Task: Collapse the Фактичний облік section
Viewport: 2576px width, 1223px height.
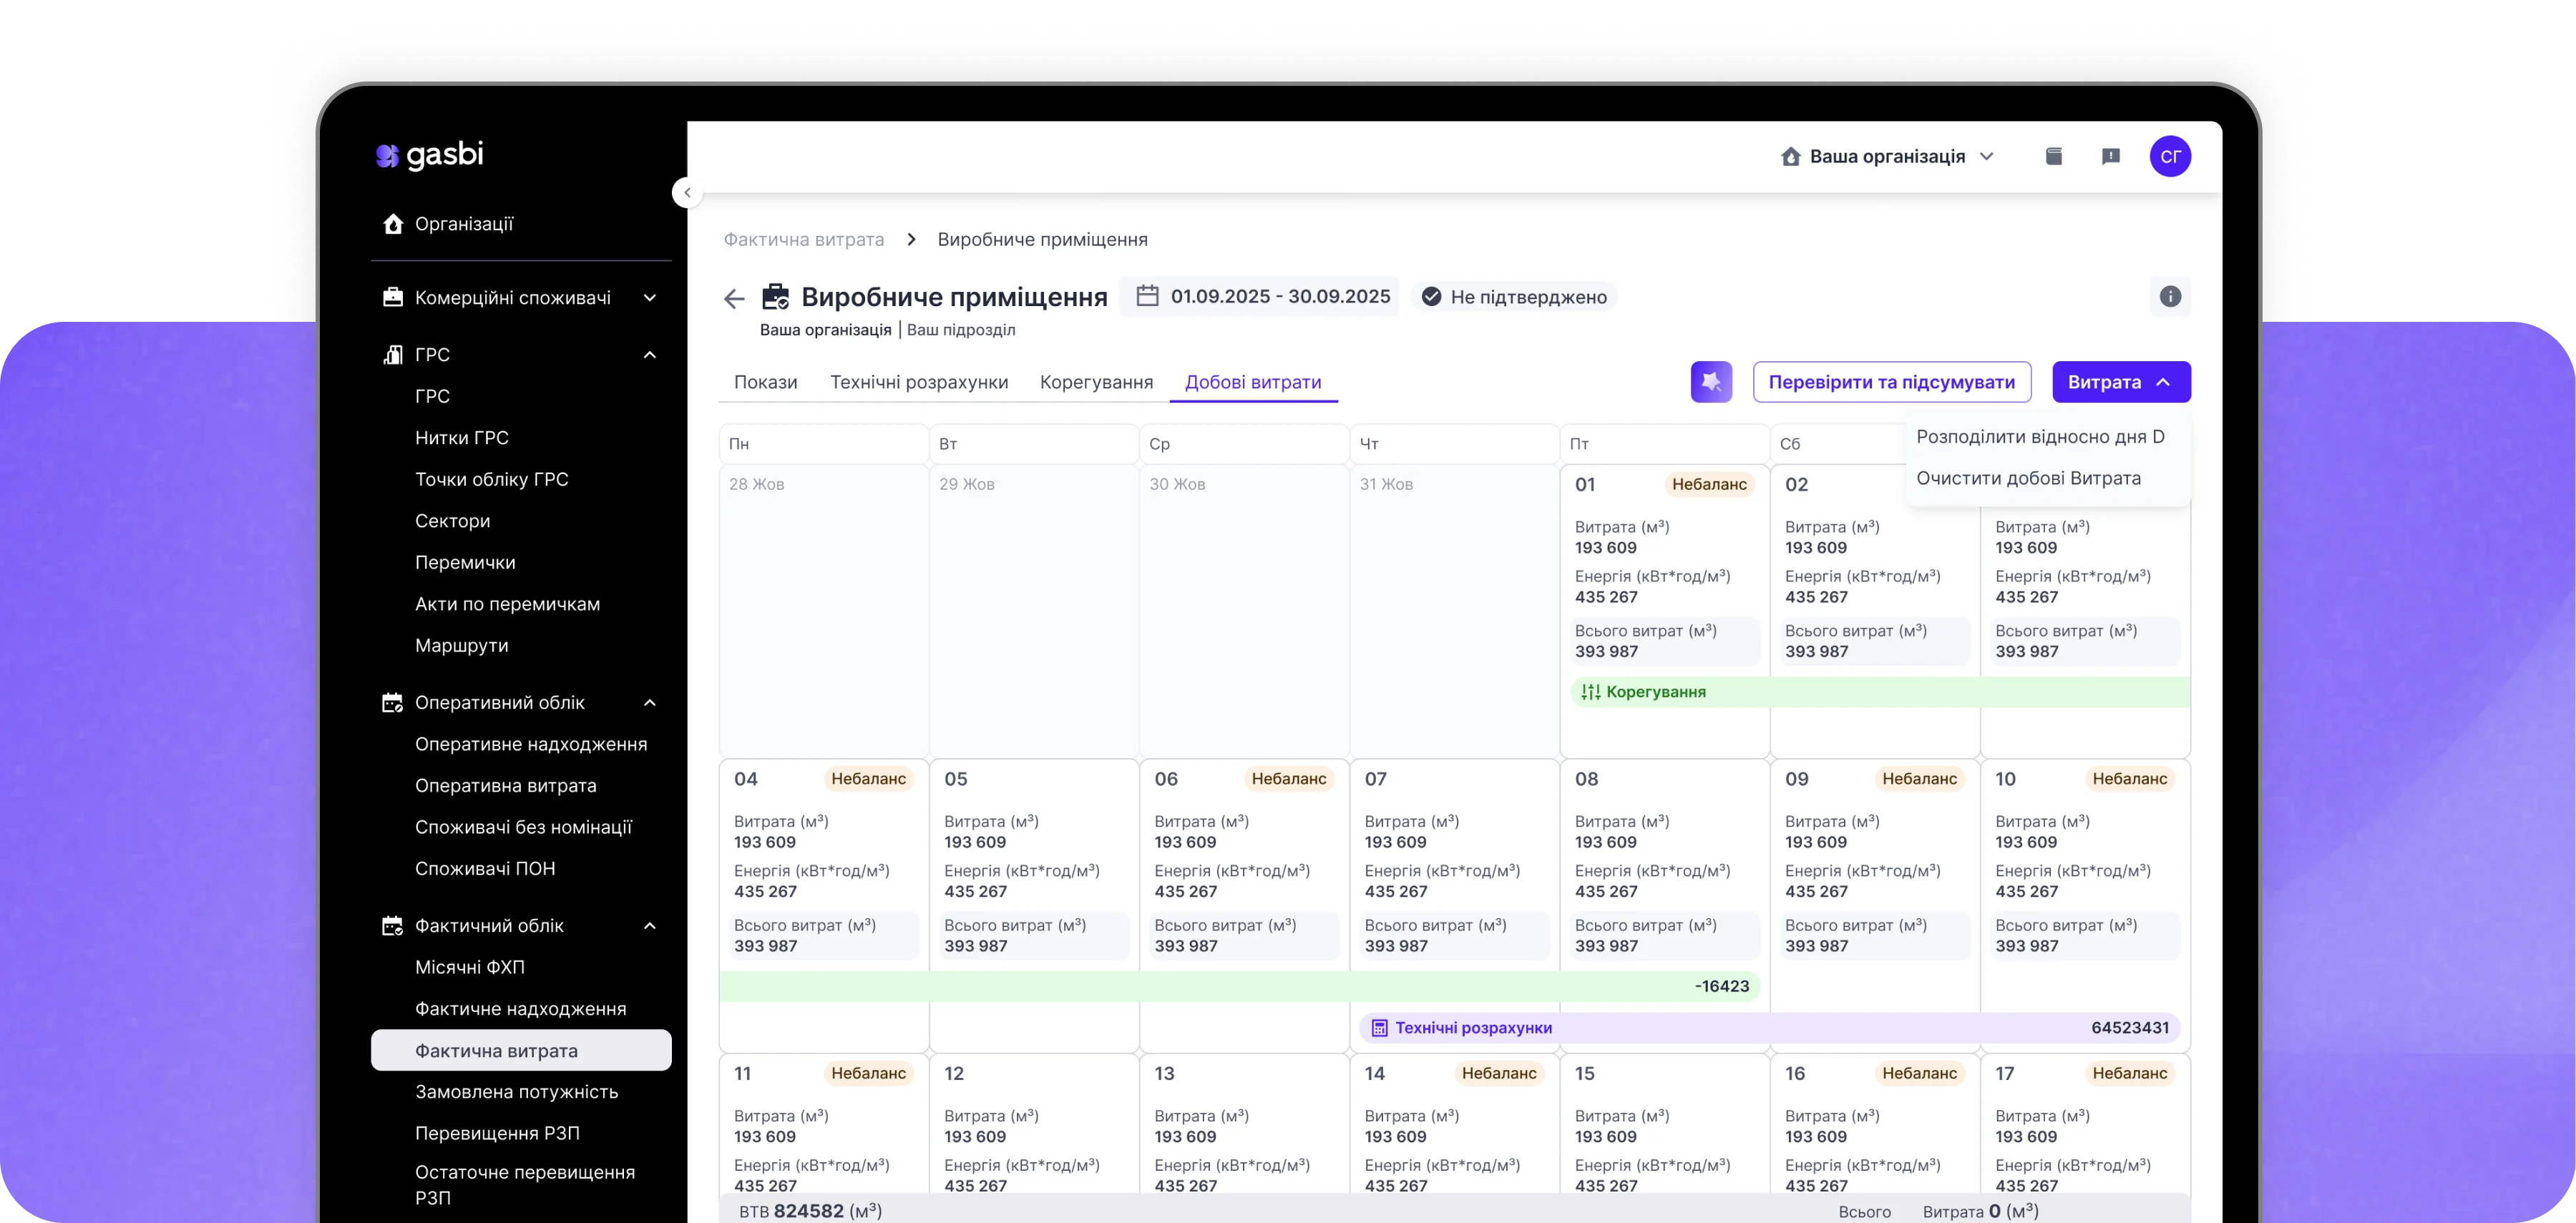Action: pyautogui.click(x=650, y=925)
